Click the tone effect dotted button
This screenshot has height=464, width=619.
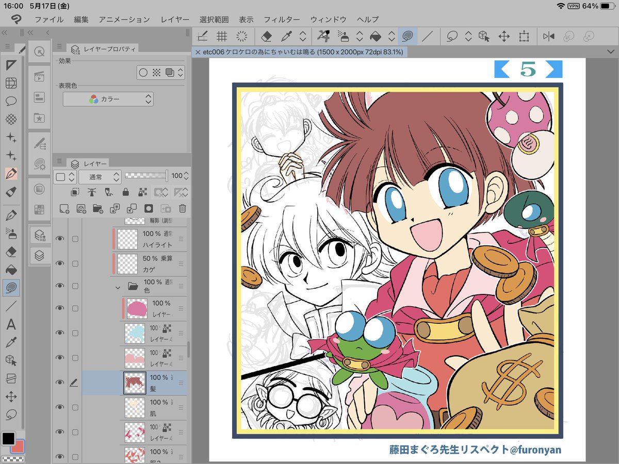point(156,73)
